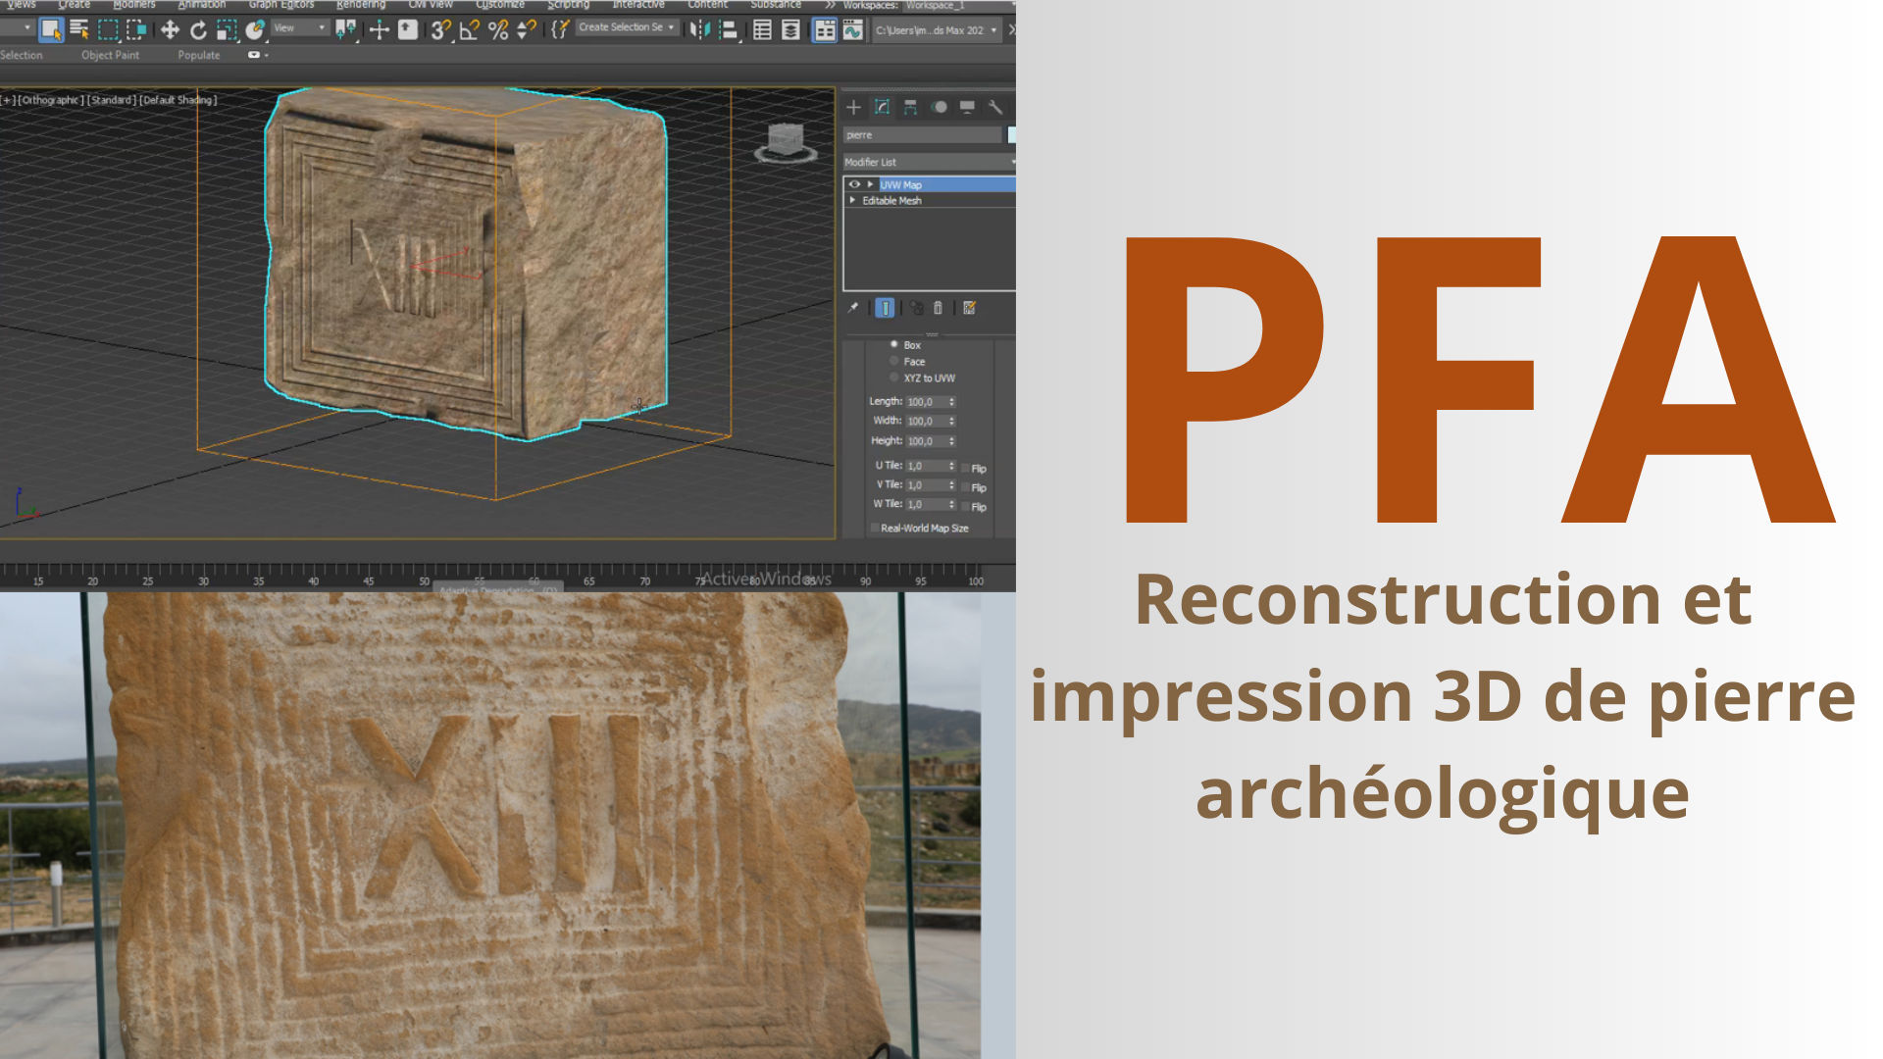The width and height of the screenshot is (1883, 1059).
Task: Open the Modify command panel
Action: (x=882, y=107)
